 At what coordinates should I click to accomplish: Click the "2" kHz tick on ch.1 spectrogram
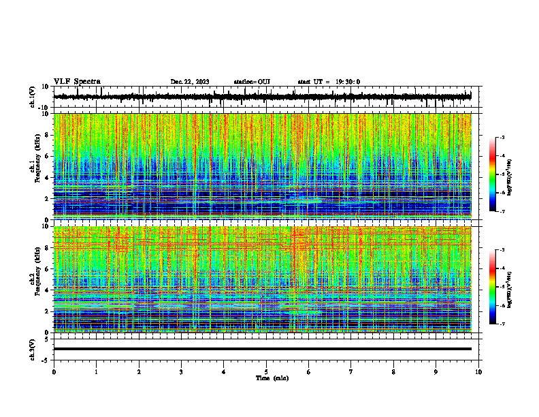47,199
